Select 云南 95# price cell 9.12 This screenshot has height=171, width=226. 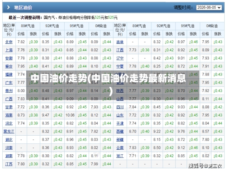pyautogui.click(x=181, y=148)
